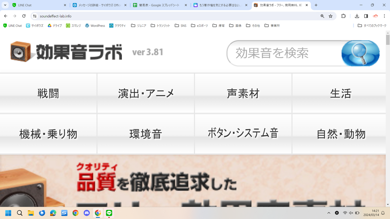Expand the eスポーツ bookmark folder
The height and width of the screenshot is (219, 390).
(199, 25)
